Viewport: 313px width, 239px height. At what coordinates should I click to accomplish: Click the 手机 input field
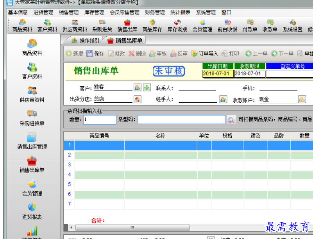[x=278, y=87]
